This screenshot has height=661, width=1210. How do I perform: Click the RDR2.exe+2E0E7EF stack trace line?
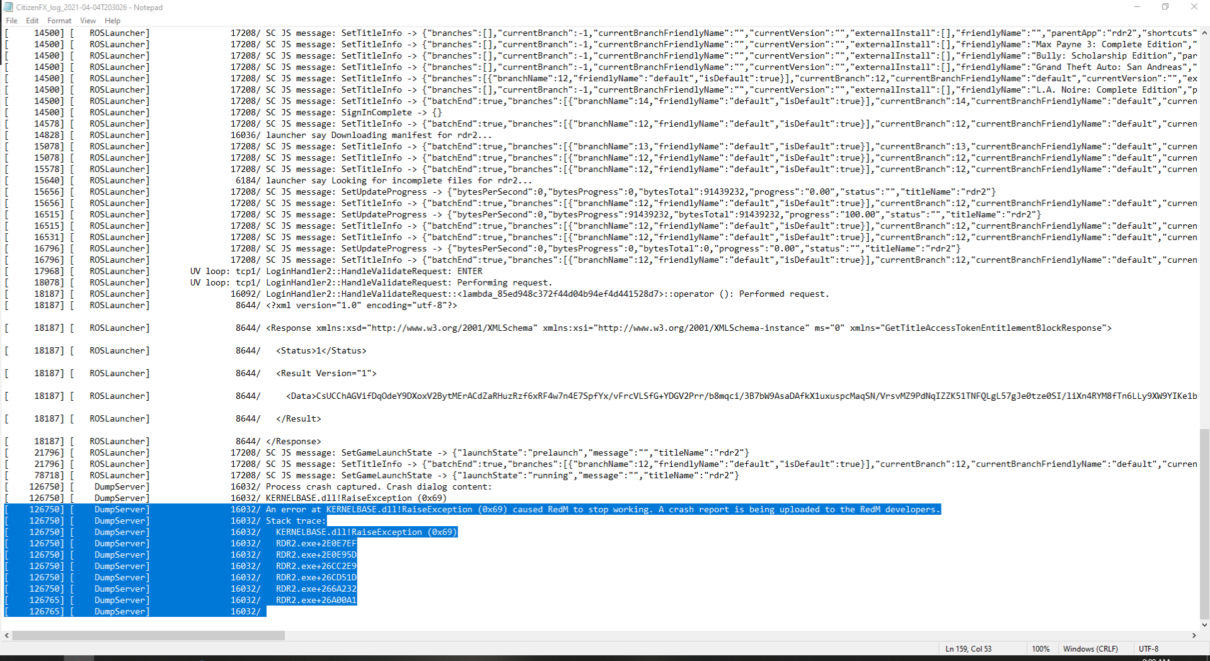pos(315,543)
